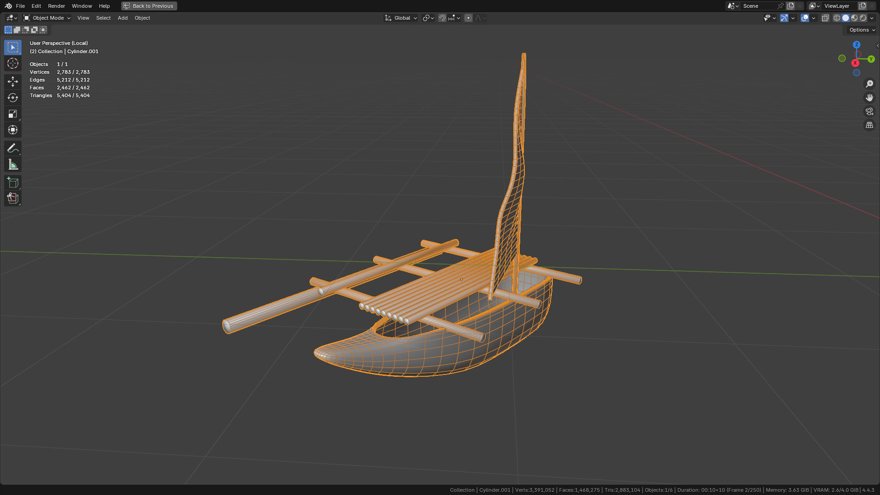Toggle X-ray mode
Image resolution: width=880 pixels, height=495 pixels.
click(x=825, y=18)
